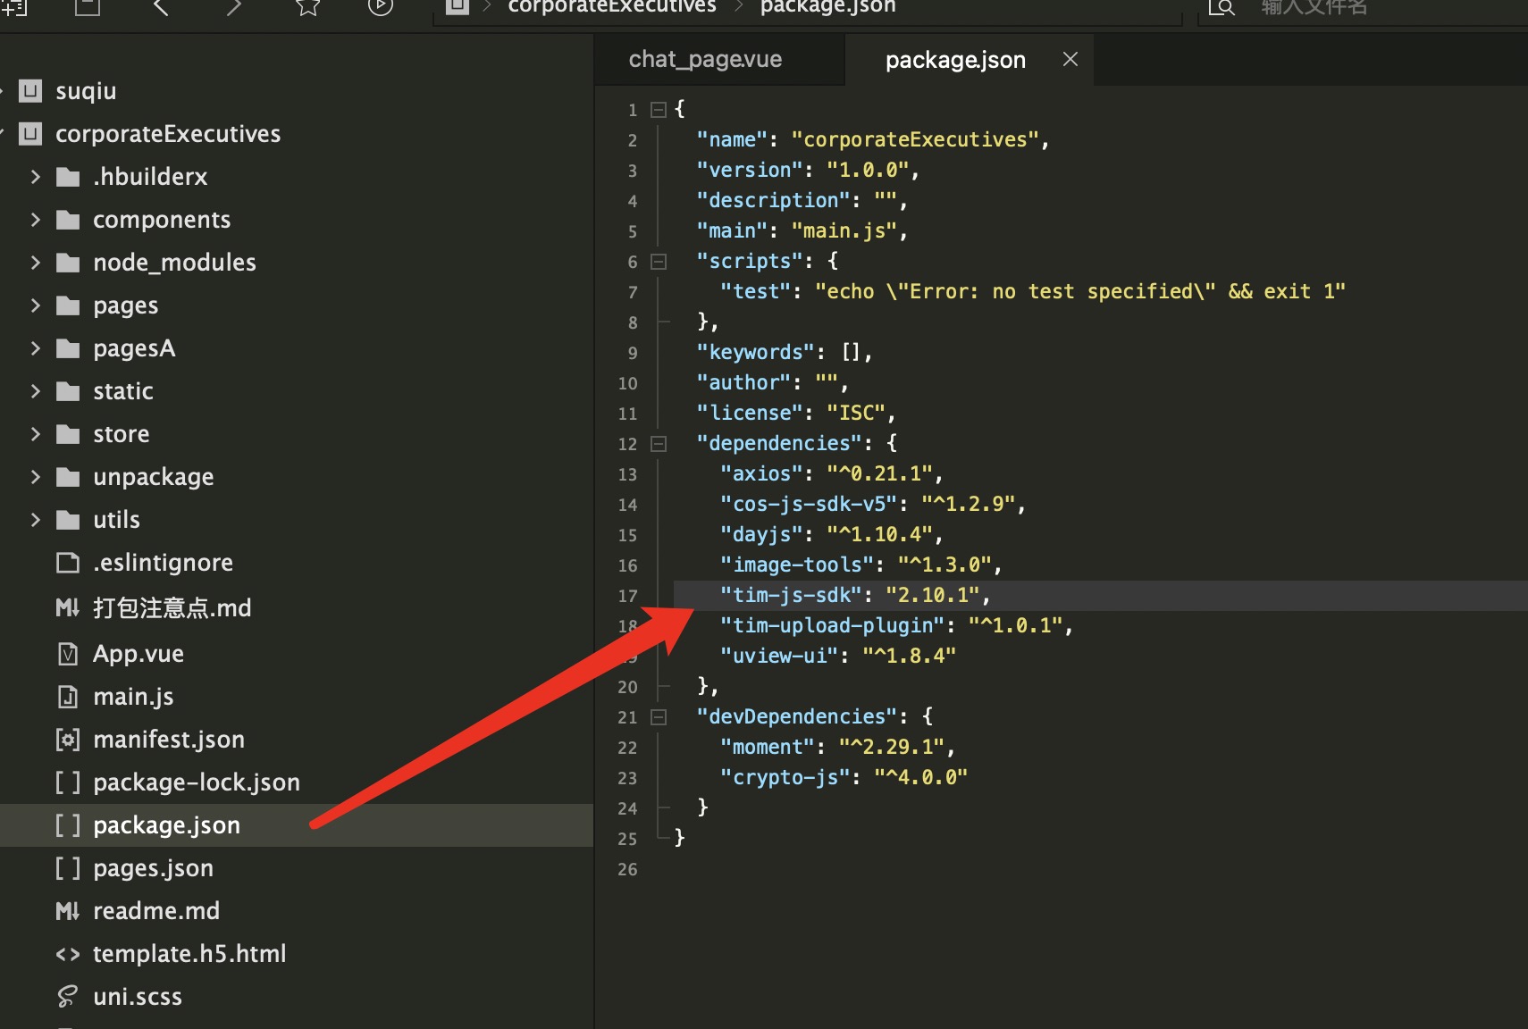
Task: Click the star bookmark icon in toolbar
Action: [308, 7]
